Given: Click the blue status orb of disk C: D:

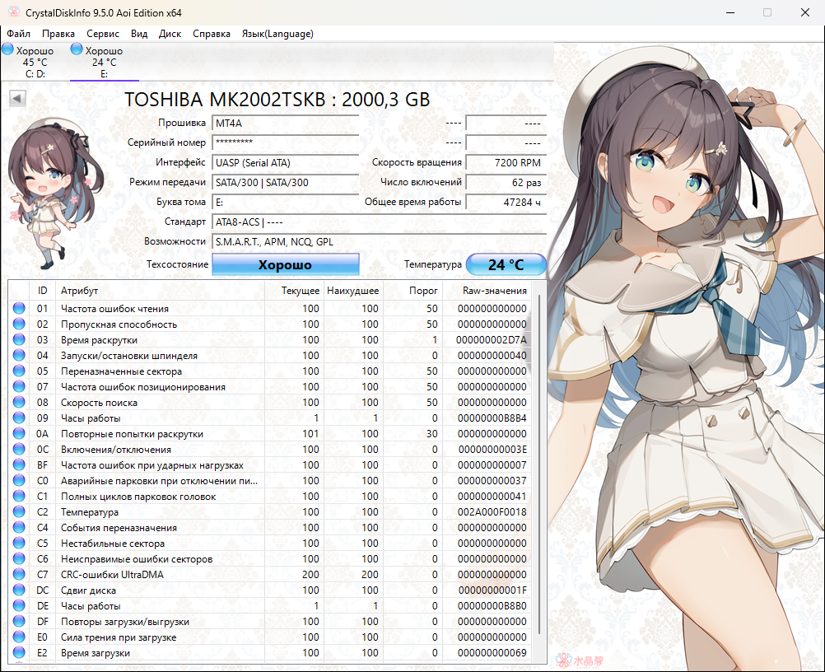Looking at the screenshot, I should click(7, 50).
